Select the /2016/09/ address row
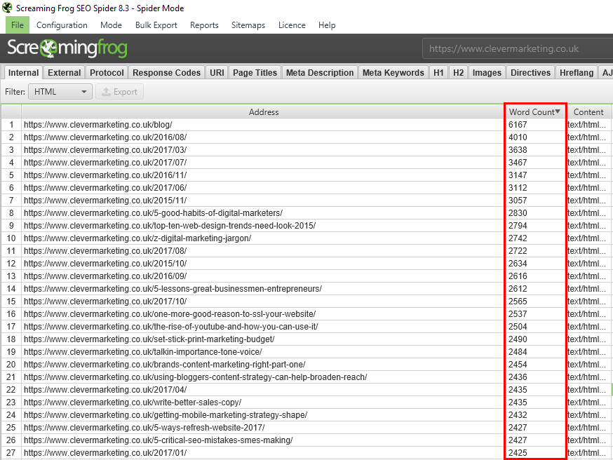 tap(263, 276)
